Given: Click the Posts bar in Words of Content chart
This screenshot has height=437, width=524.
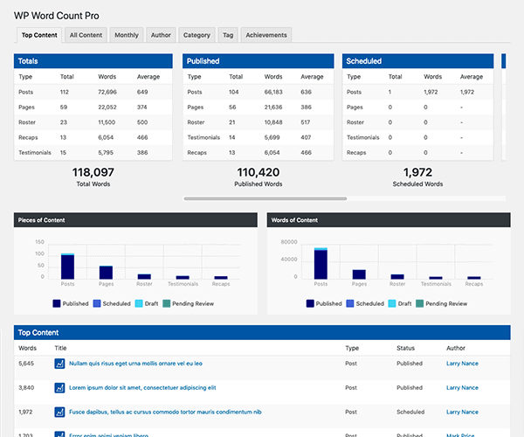Looking at the screenshot, I should click(321, 264).
